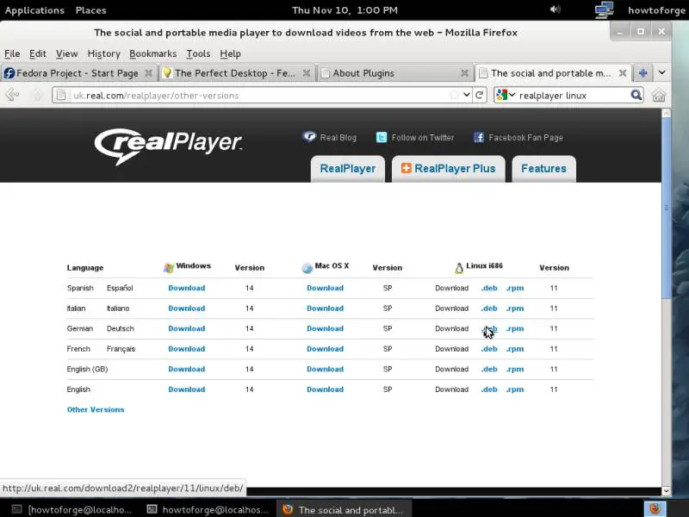This screenshot has width=689, height=517.
Task: Open the Help menu
Action: (230, 53)
